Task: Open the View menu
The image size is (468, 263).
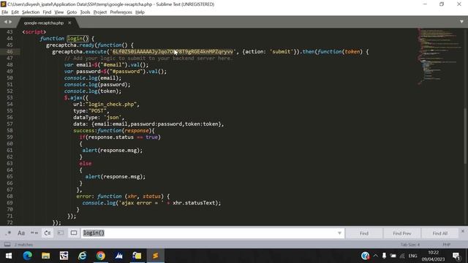Action: pyautogui.click(x=58, y=12)
